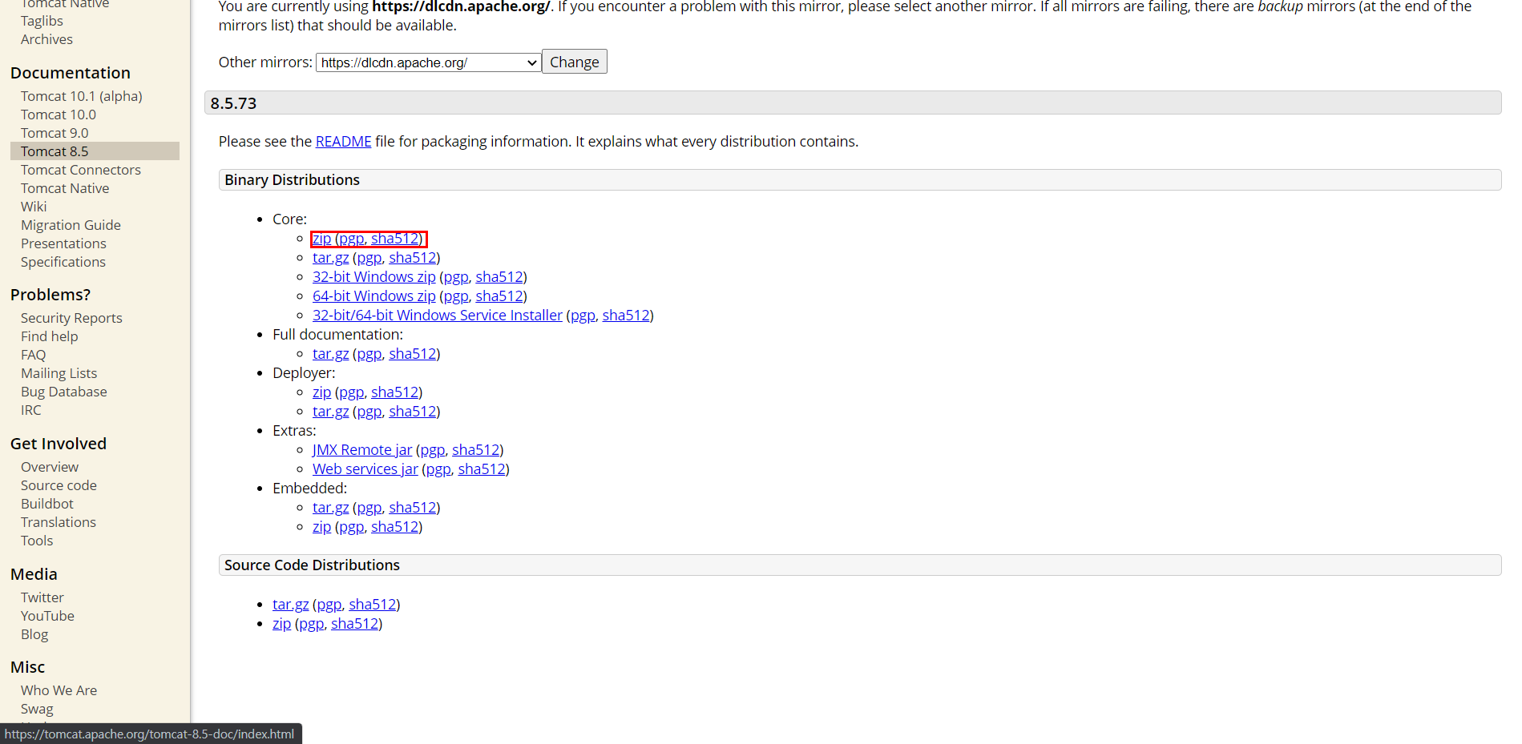Select Tomcat 8.5 in sidebar
Image resolution: width=1522 pixels, height=744 pixels.
[x=95, y=151]
